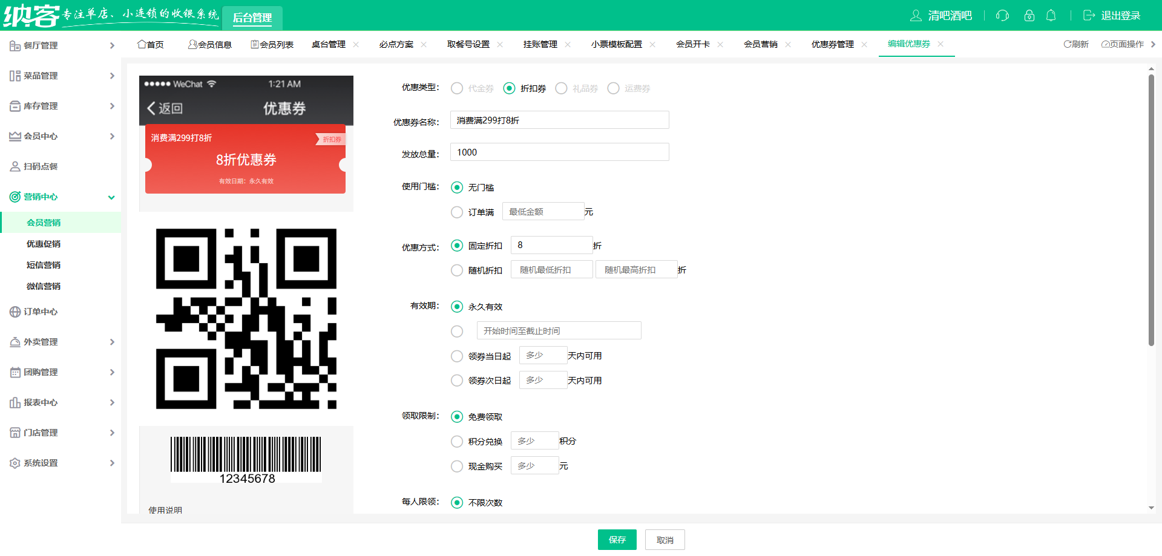Screen dimensions: 1162x556
Task: Open notifications bell icon
Action: (1051, 15)
